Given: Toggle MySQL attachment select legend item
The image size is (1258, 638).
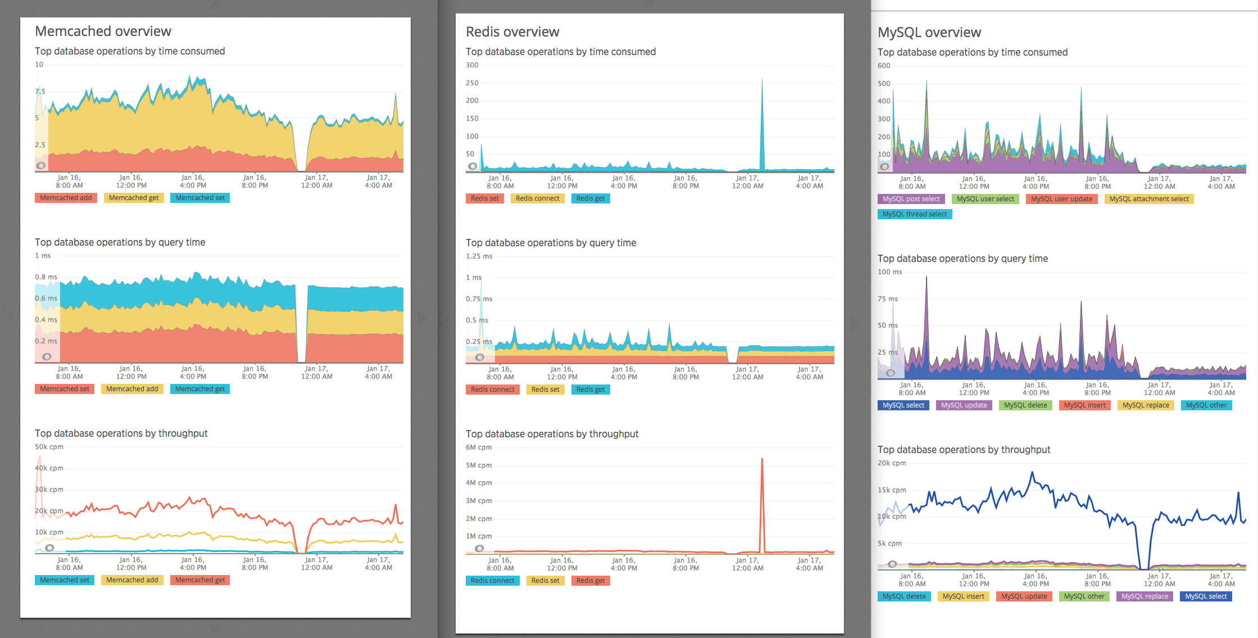Looking at the screenshot, I should (1149, 199).
